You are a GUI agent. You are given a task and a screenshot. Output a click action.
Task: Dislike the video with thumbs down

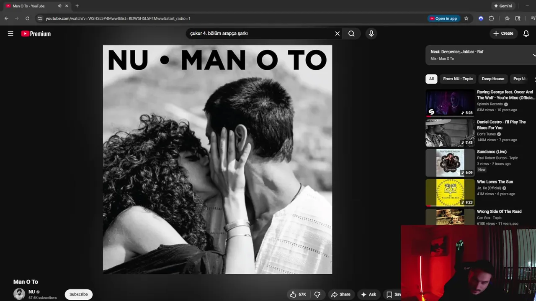click(x=317, y=294)
